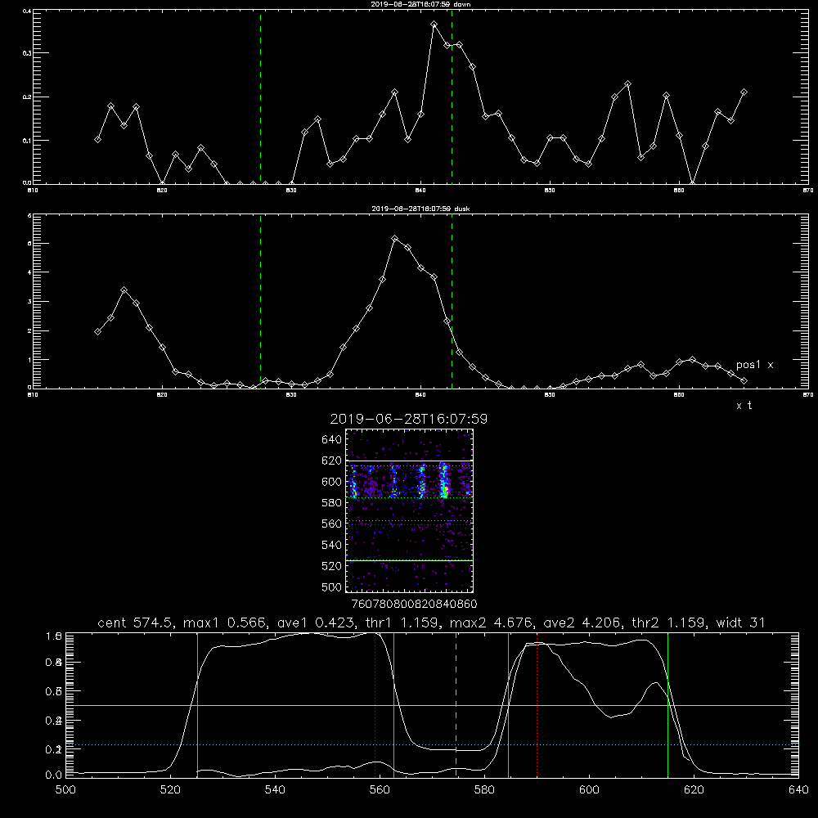Click green solid line near 563 in bottom plot
Viewport: 818px width, 818px height.
394,705
